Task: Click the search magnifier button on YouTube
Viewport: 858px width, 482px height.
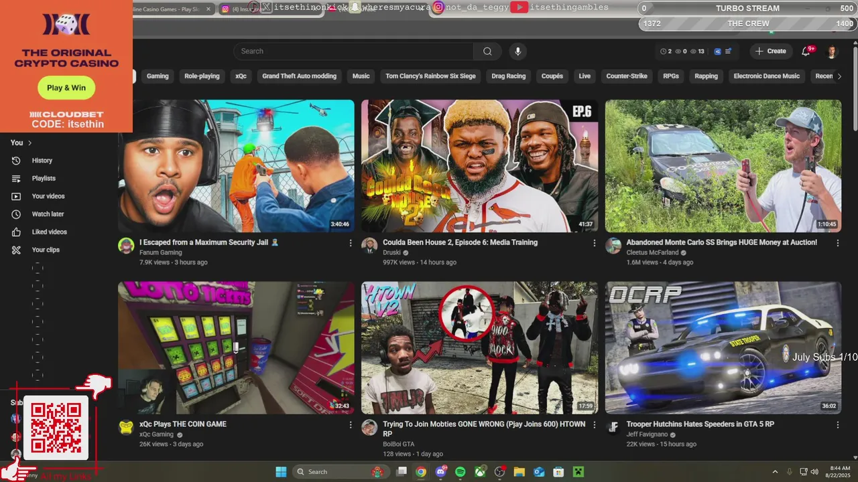Action: (487, 51)
